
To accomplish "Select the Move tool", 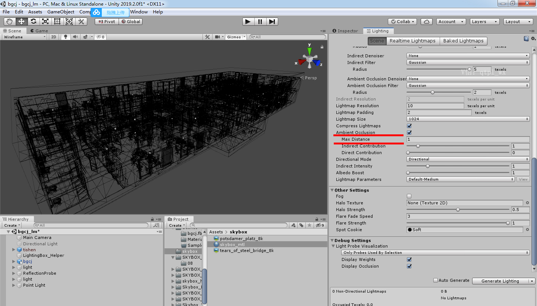I will [21, 22].
